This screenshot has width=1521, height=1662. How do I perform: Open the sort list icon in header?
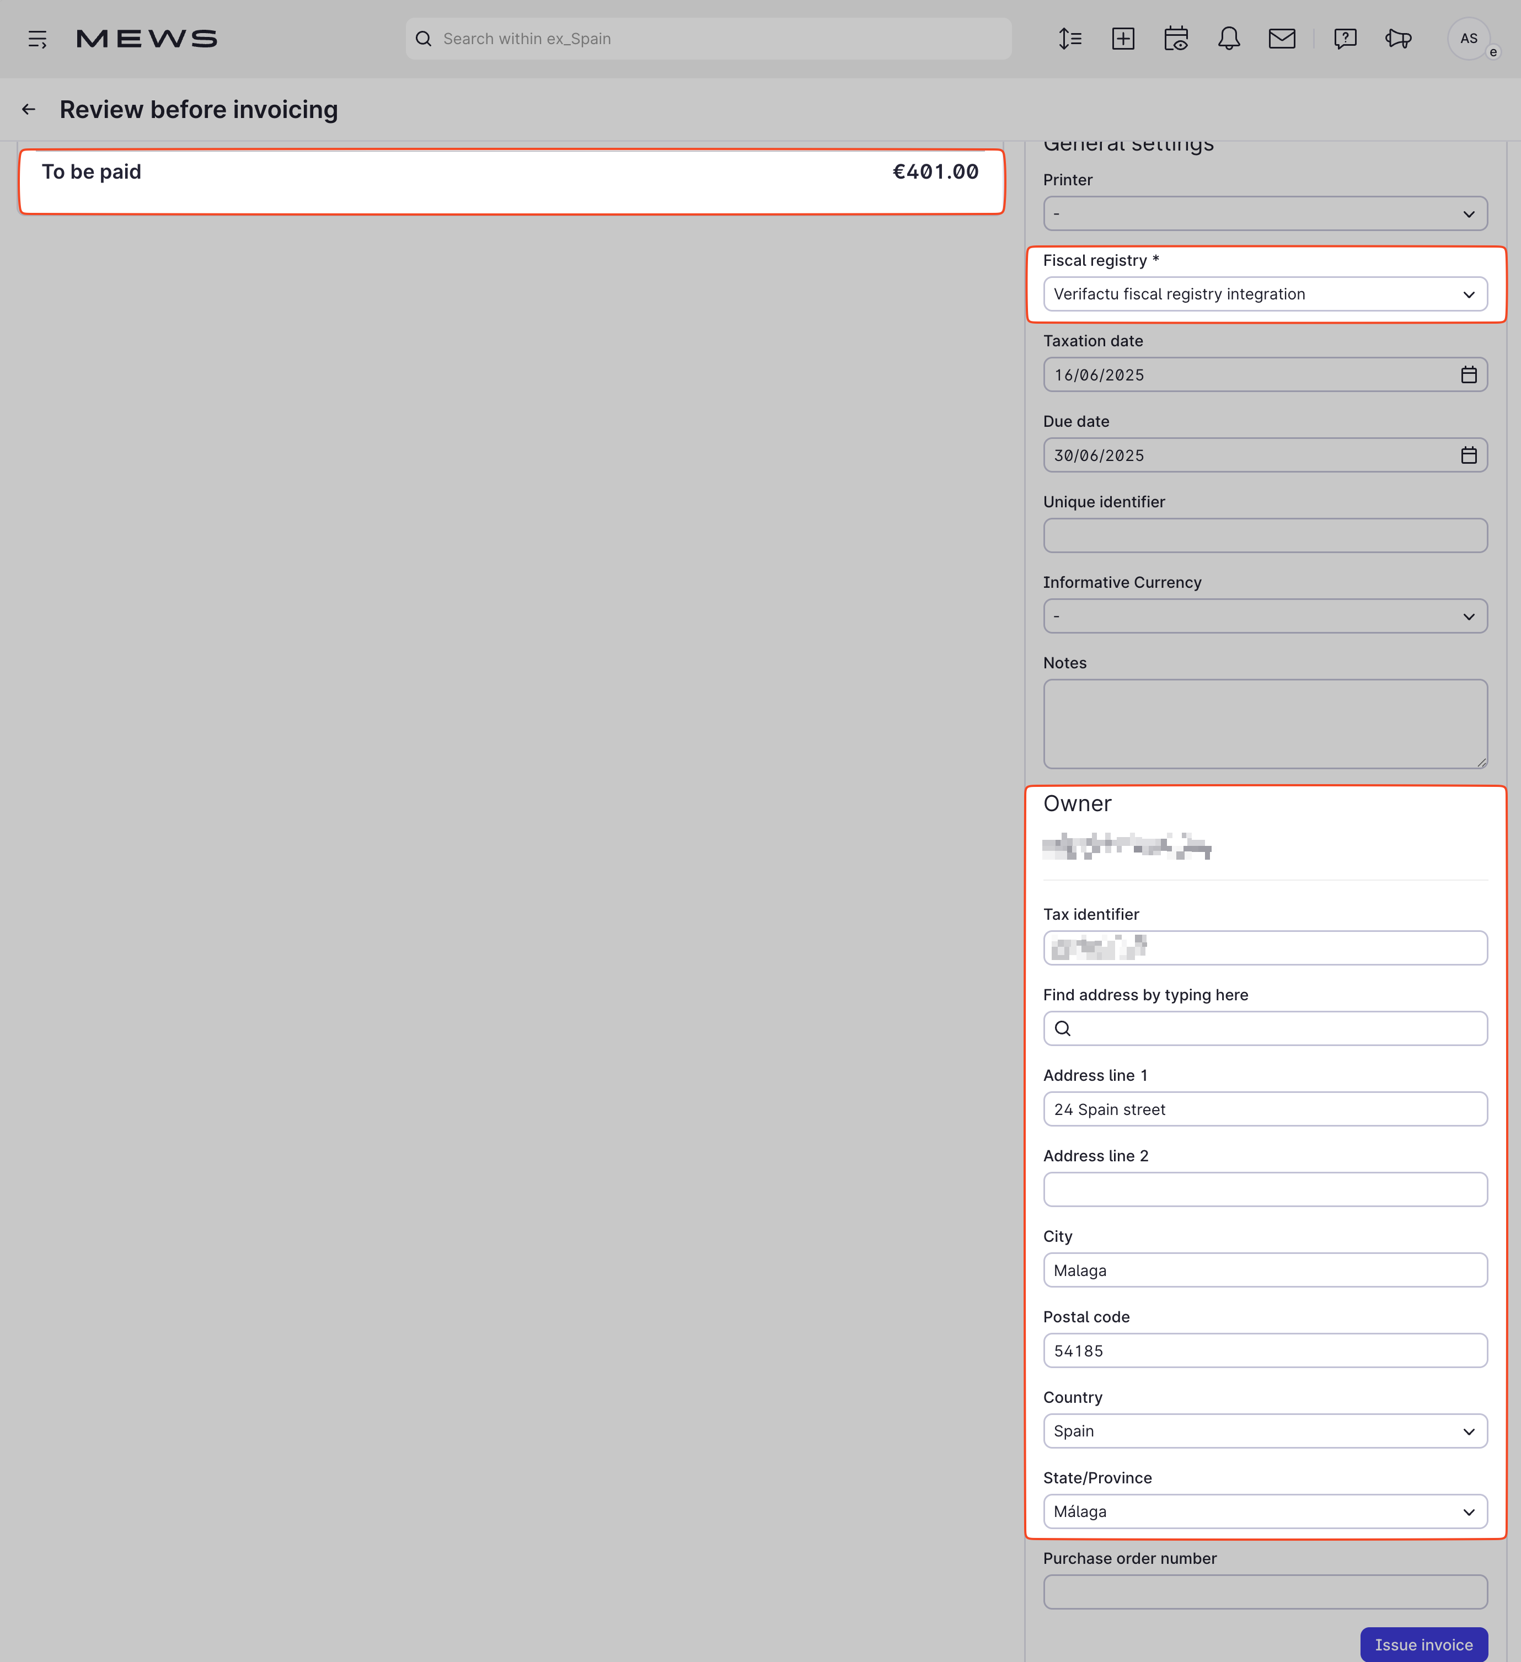(x=1070, y=39)
